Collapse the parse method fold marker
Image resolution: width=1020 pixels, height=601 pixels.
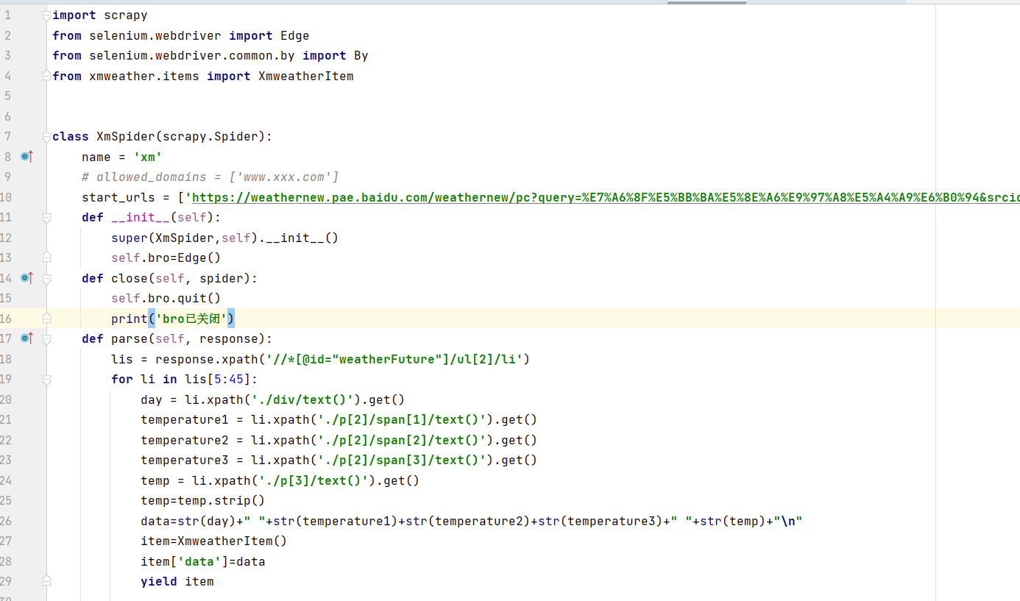[x=47, y=339]
